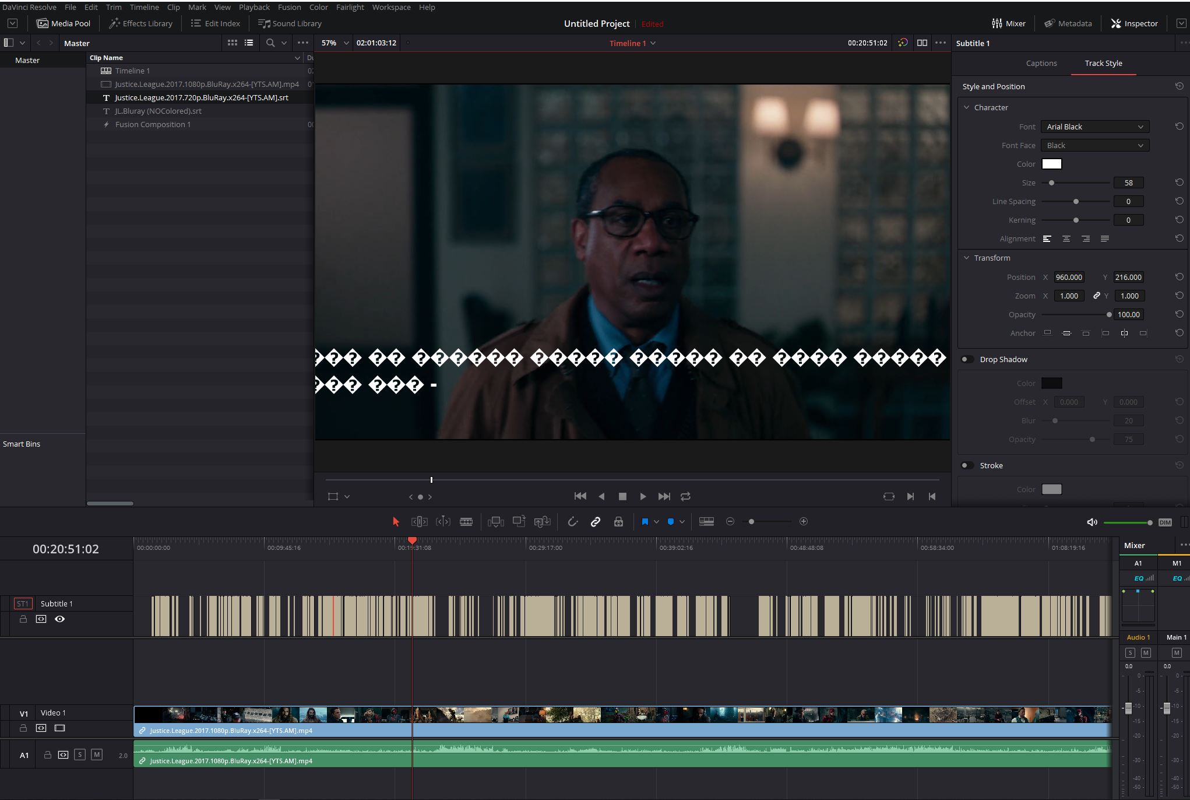This screenshot has height=800, width=1190.
Task: Select center text alignment icon
Action: tap(1066, 238)
